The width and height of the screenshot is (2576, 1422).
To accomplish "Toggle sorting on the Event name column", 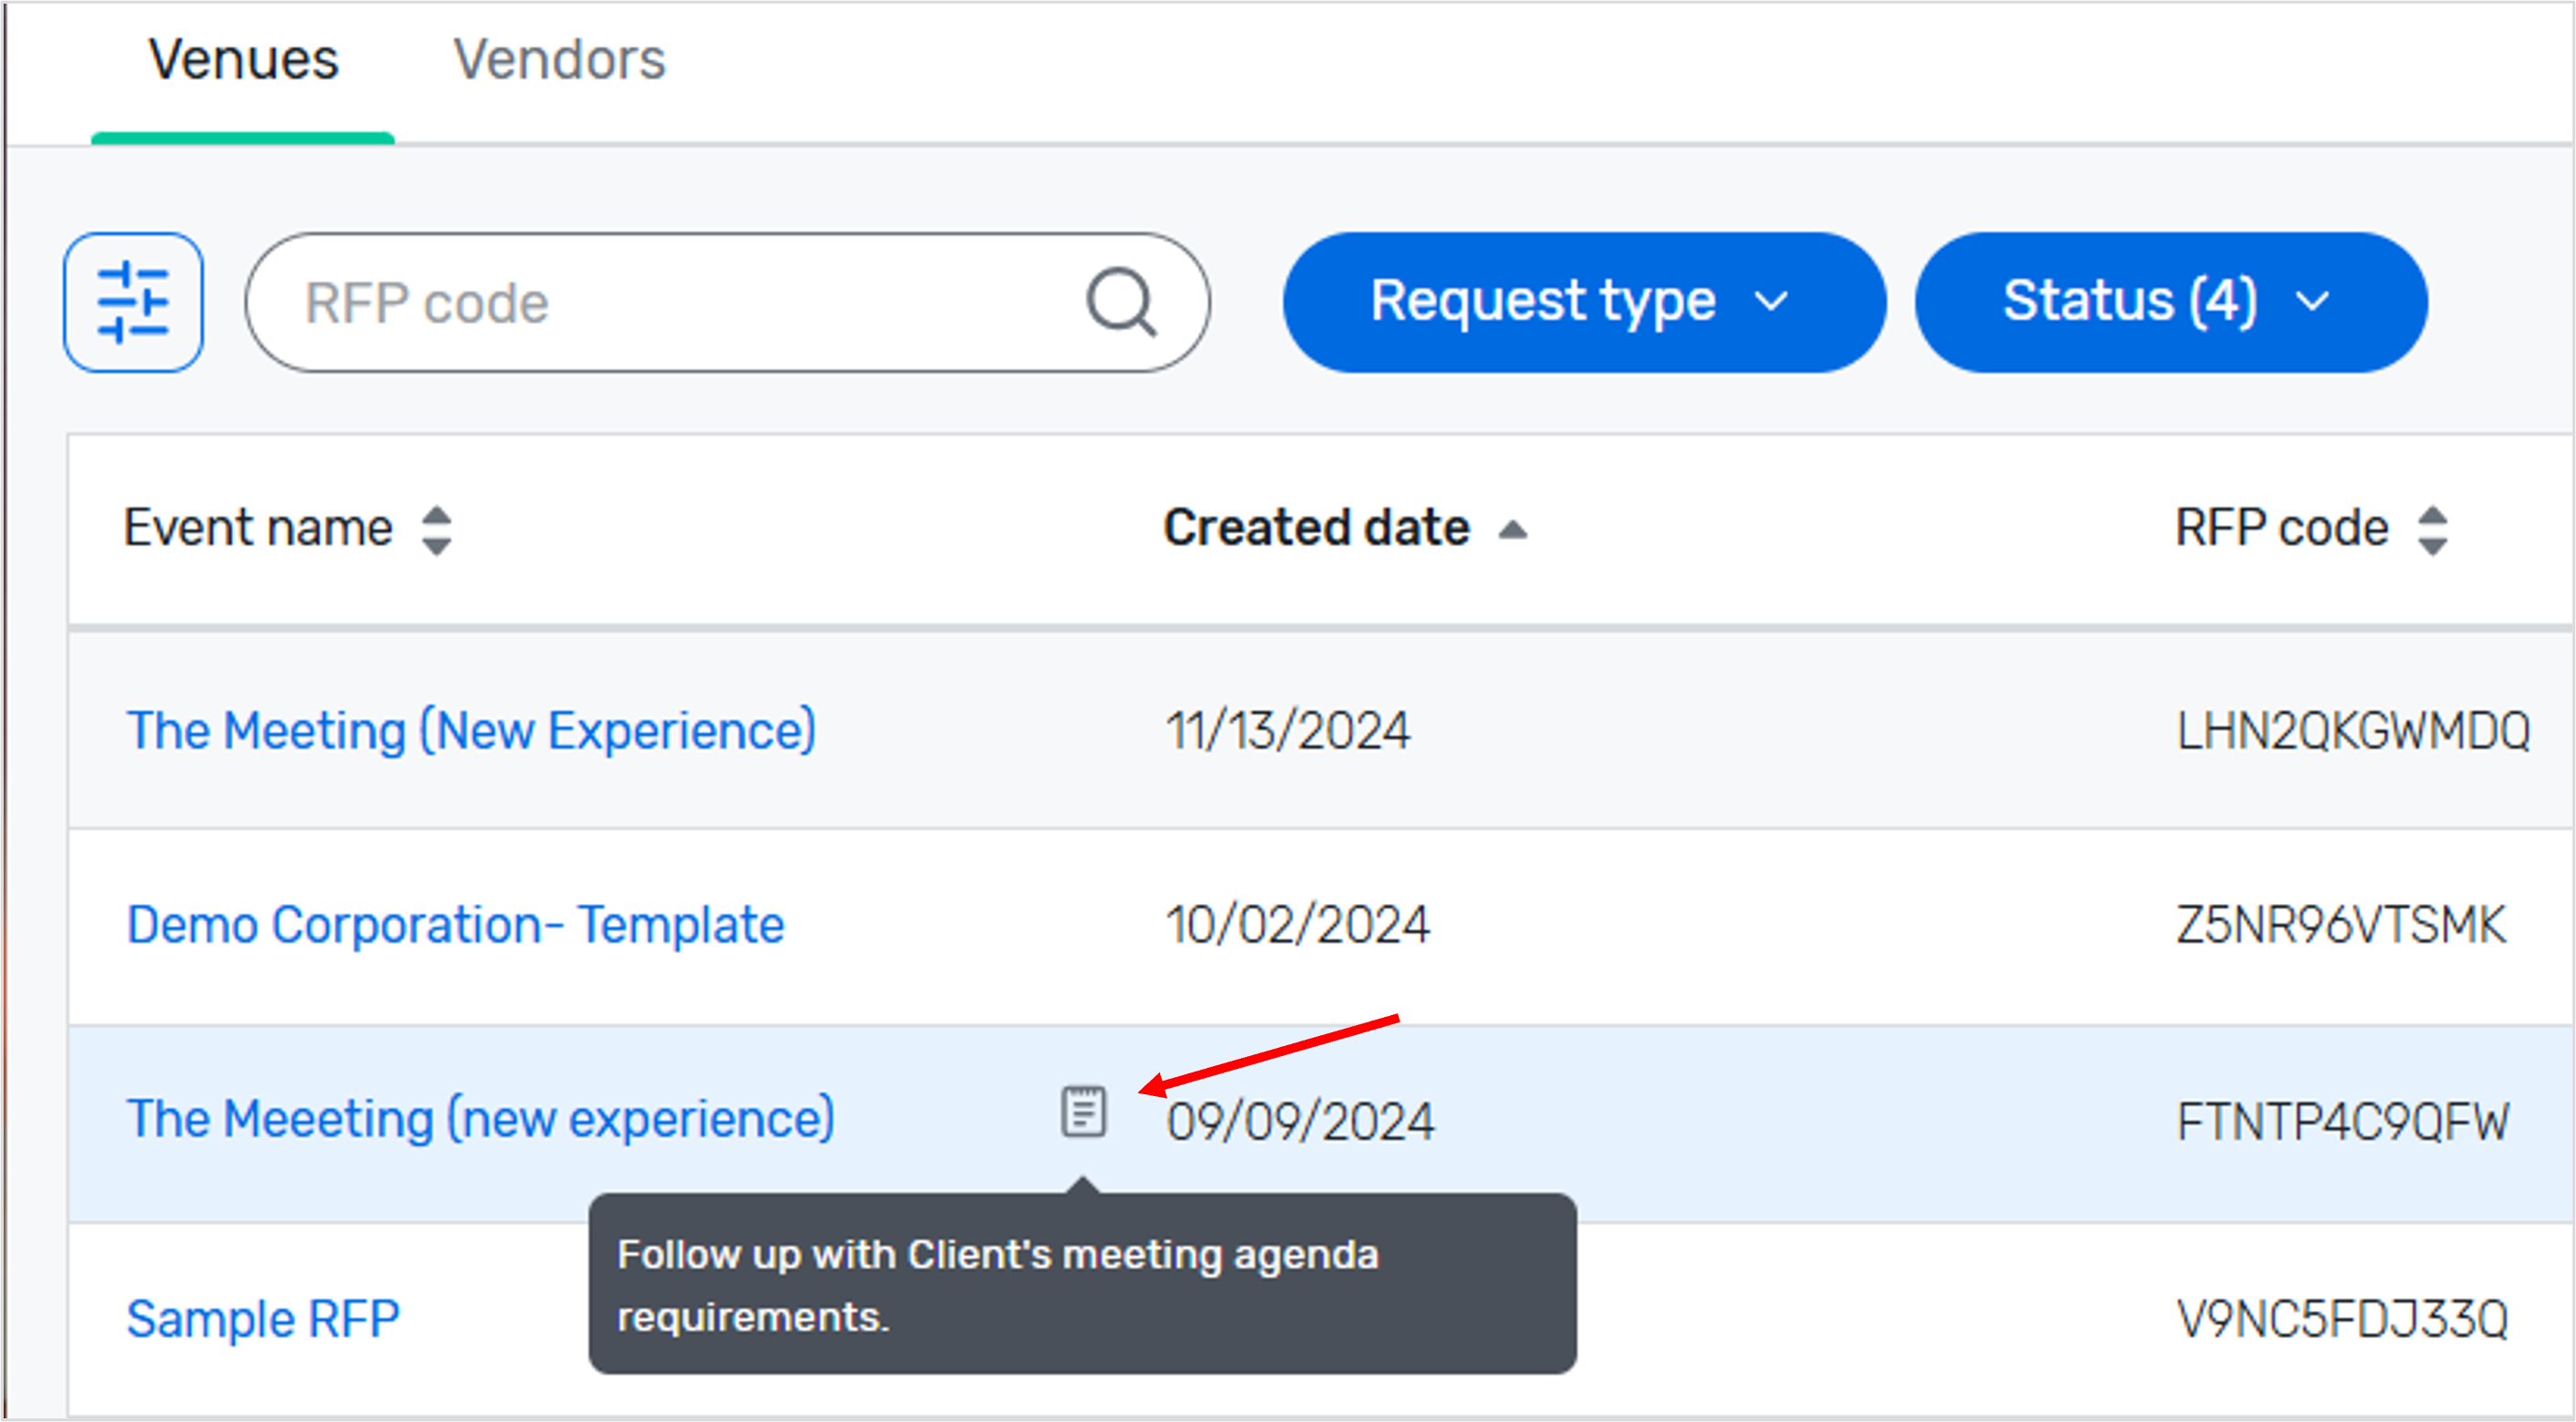I will 439,528.
